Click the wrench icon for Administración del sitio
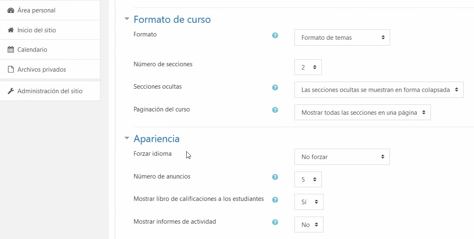 pos(11,91)
